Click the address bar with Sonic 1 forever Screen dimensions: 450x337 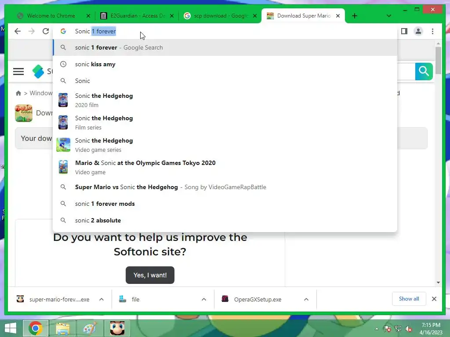coord(225,31)
